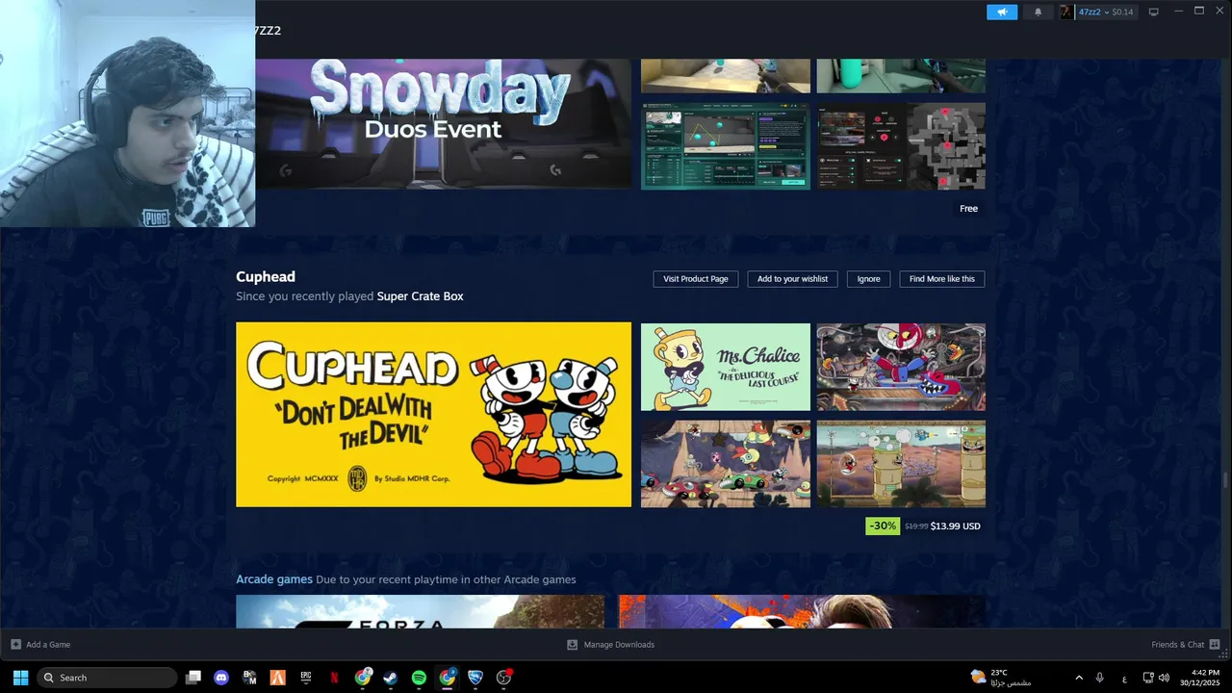Click the page vertical scrollbar thumb
1232x693 pixels.
(x=1225, y=481)
